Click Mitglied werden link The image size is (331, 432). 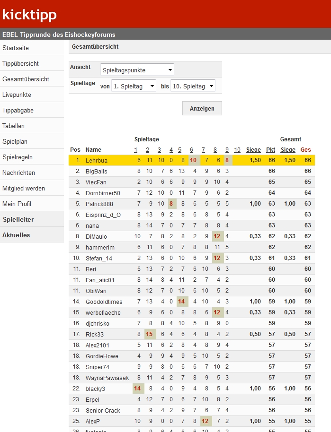[24, 188]
